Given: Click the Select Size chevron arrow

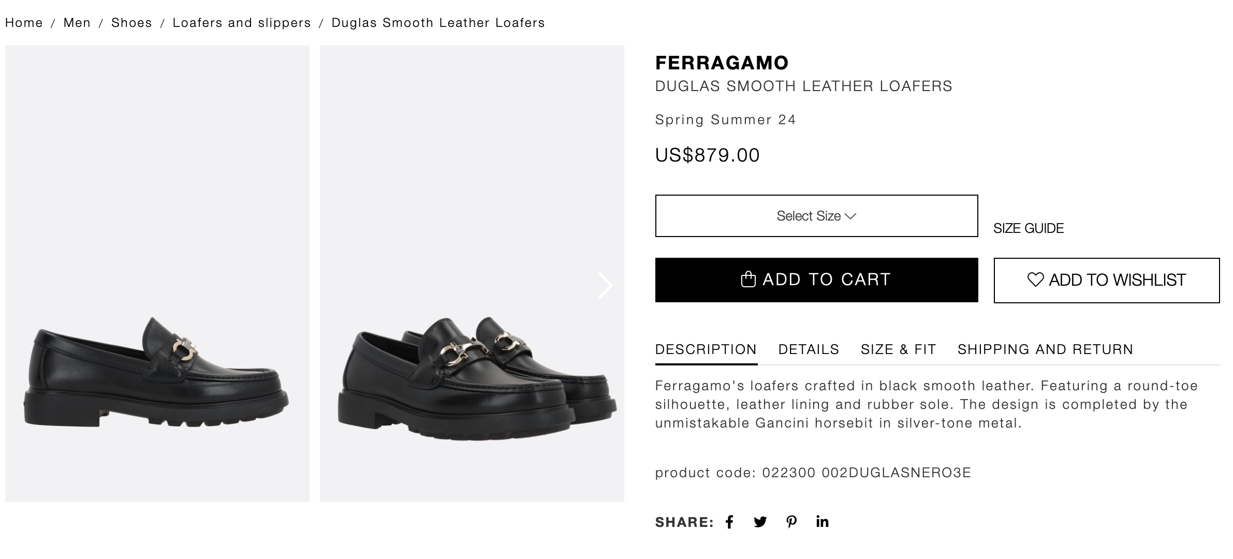Looking at the screenshot, I should [x=851, y=217].
